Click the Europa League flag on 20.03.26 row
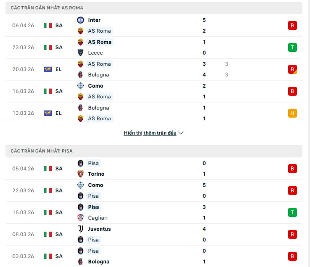 48,69
